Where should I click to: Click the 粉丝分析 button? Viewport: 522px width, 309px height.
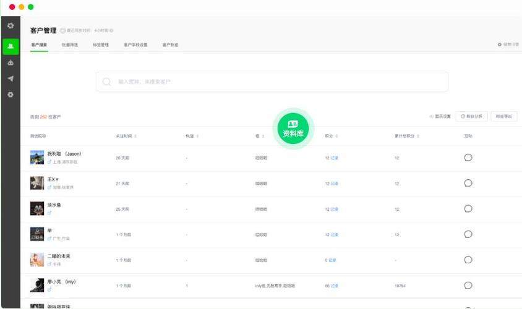(471, 116)
